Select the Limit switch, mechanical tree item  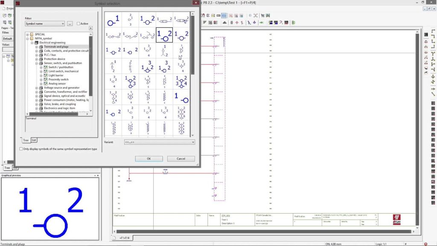tap(63, 71)
